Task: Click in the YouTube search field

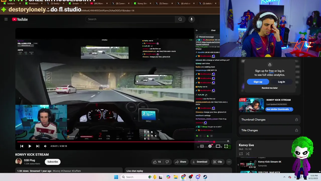Action: click(x=130, y=19)
